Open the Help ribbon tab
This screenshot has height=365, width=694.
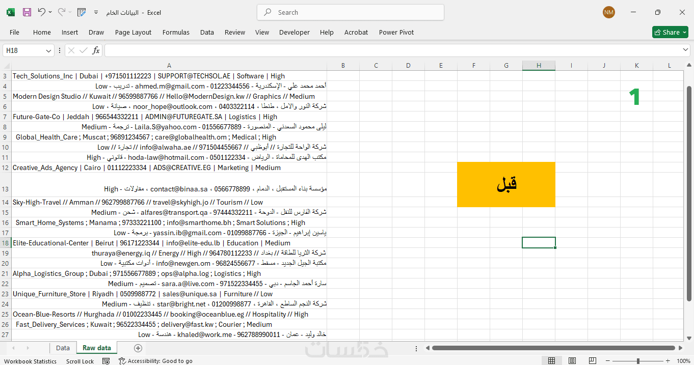[x=327, y=32]
